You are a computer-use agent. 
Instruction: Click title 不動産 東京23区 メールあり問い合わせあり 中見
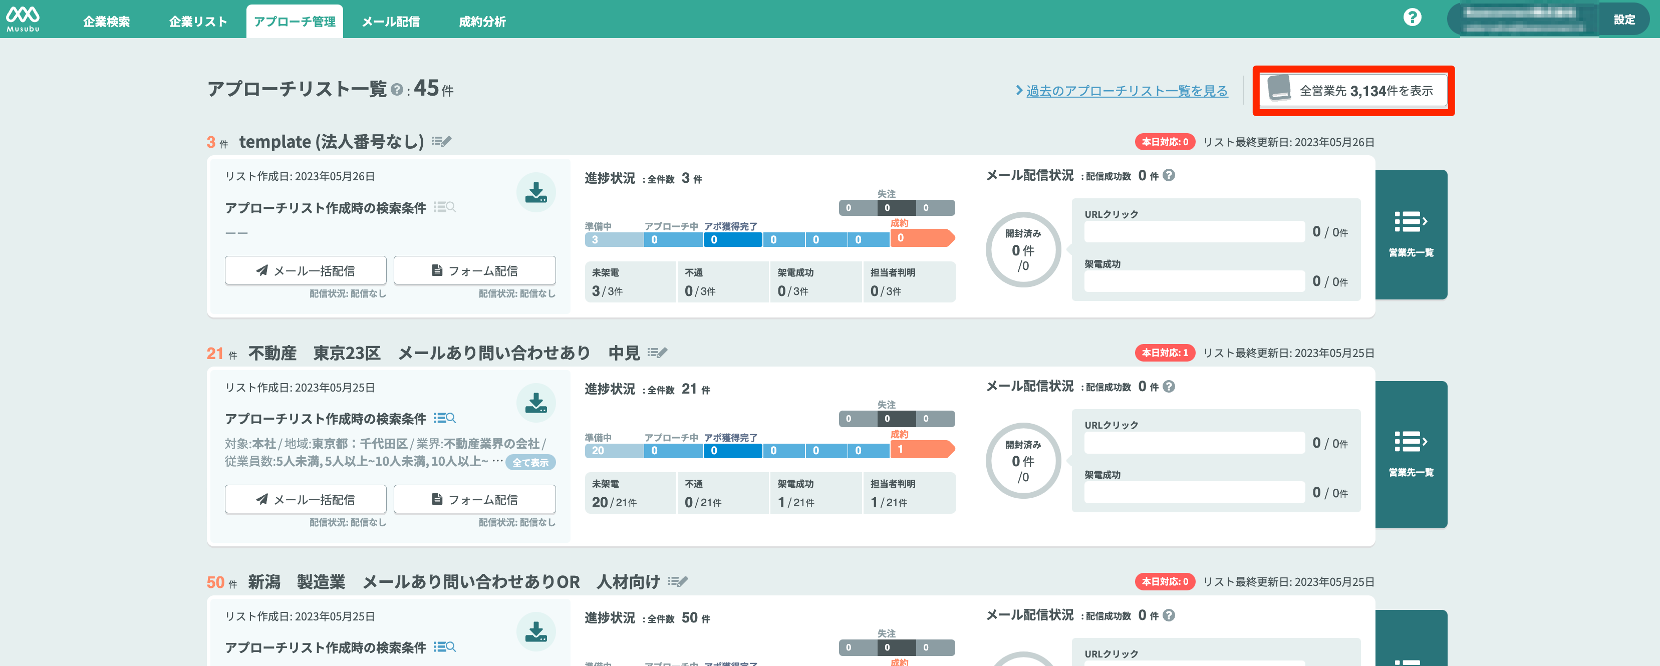[x=444, y=353]
